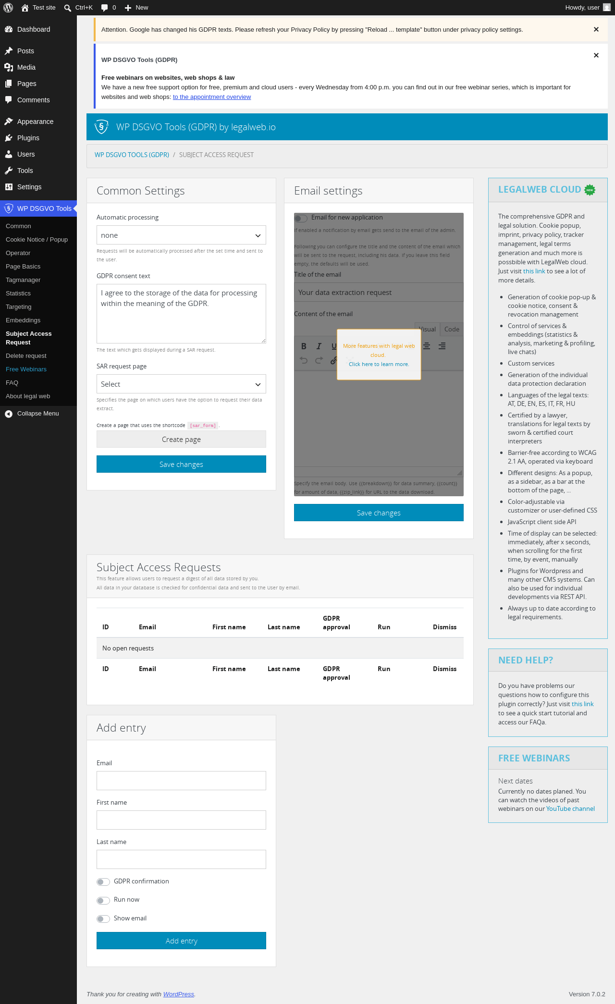Click the Tools wrench icon

pos(9,171)
